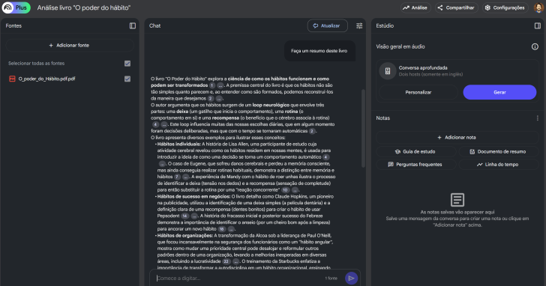Click the Chat panel title

[155, 25]
